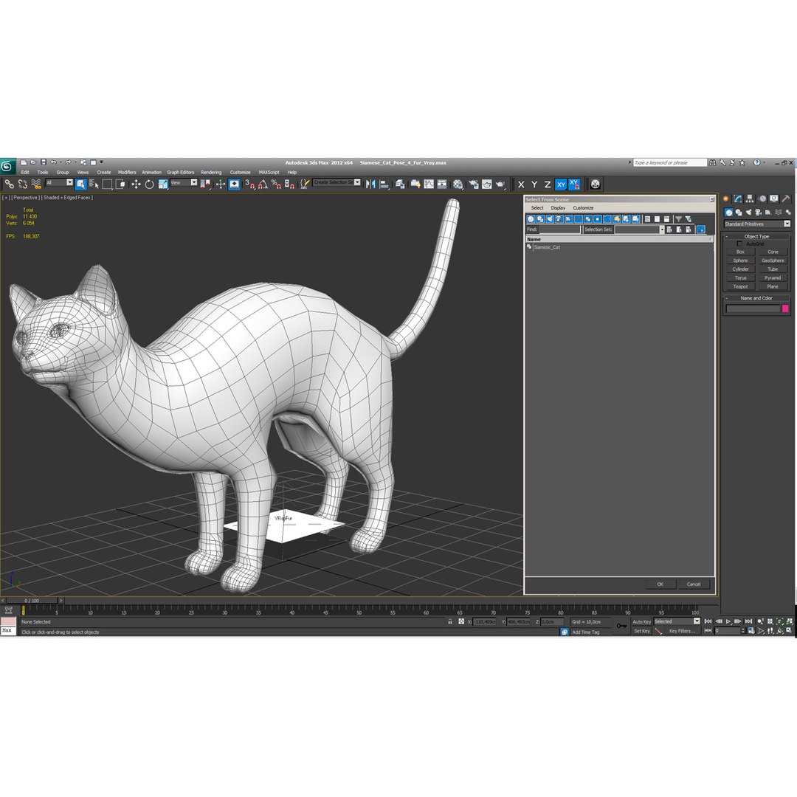797x797 pixels.
Task: Open Render Setup from toolbar
Action: pyautogui.click(x=473, y=184)
